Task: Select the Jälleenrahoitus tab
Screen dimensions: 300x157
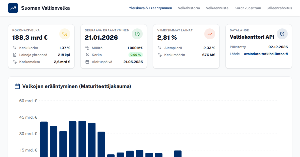Action: click(x=279, y=8)
